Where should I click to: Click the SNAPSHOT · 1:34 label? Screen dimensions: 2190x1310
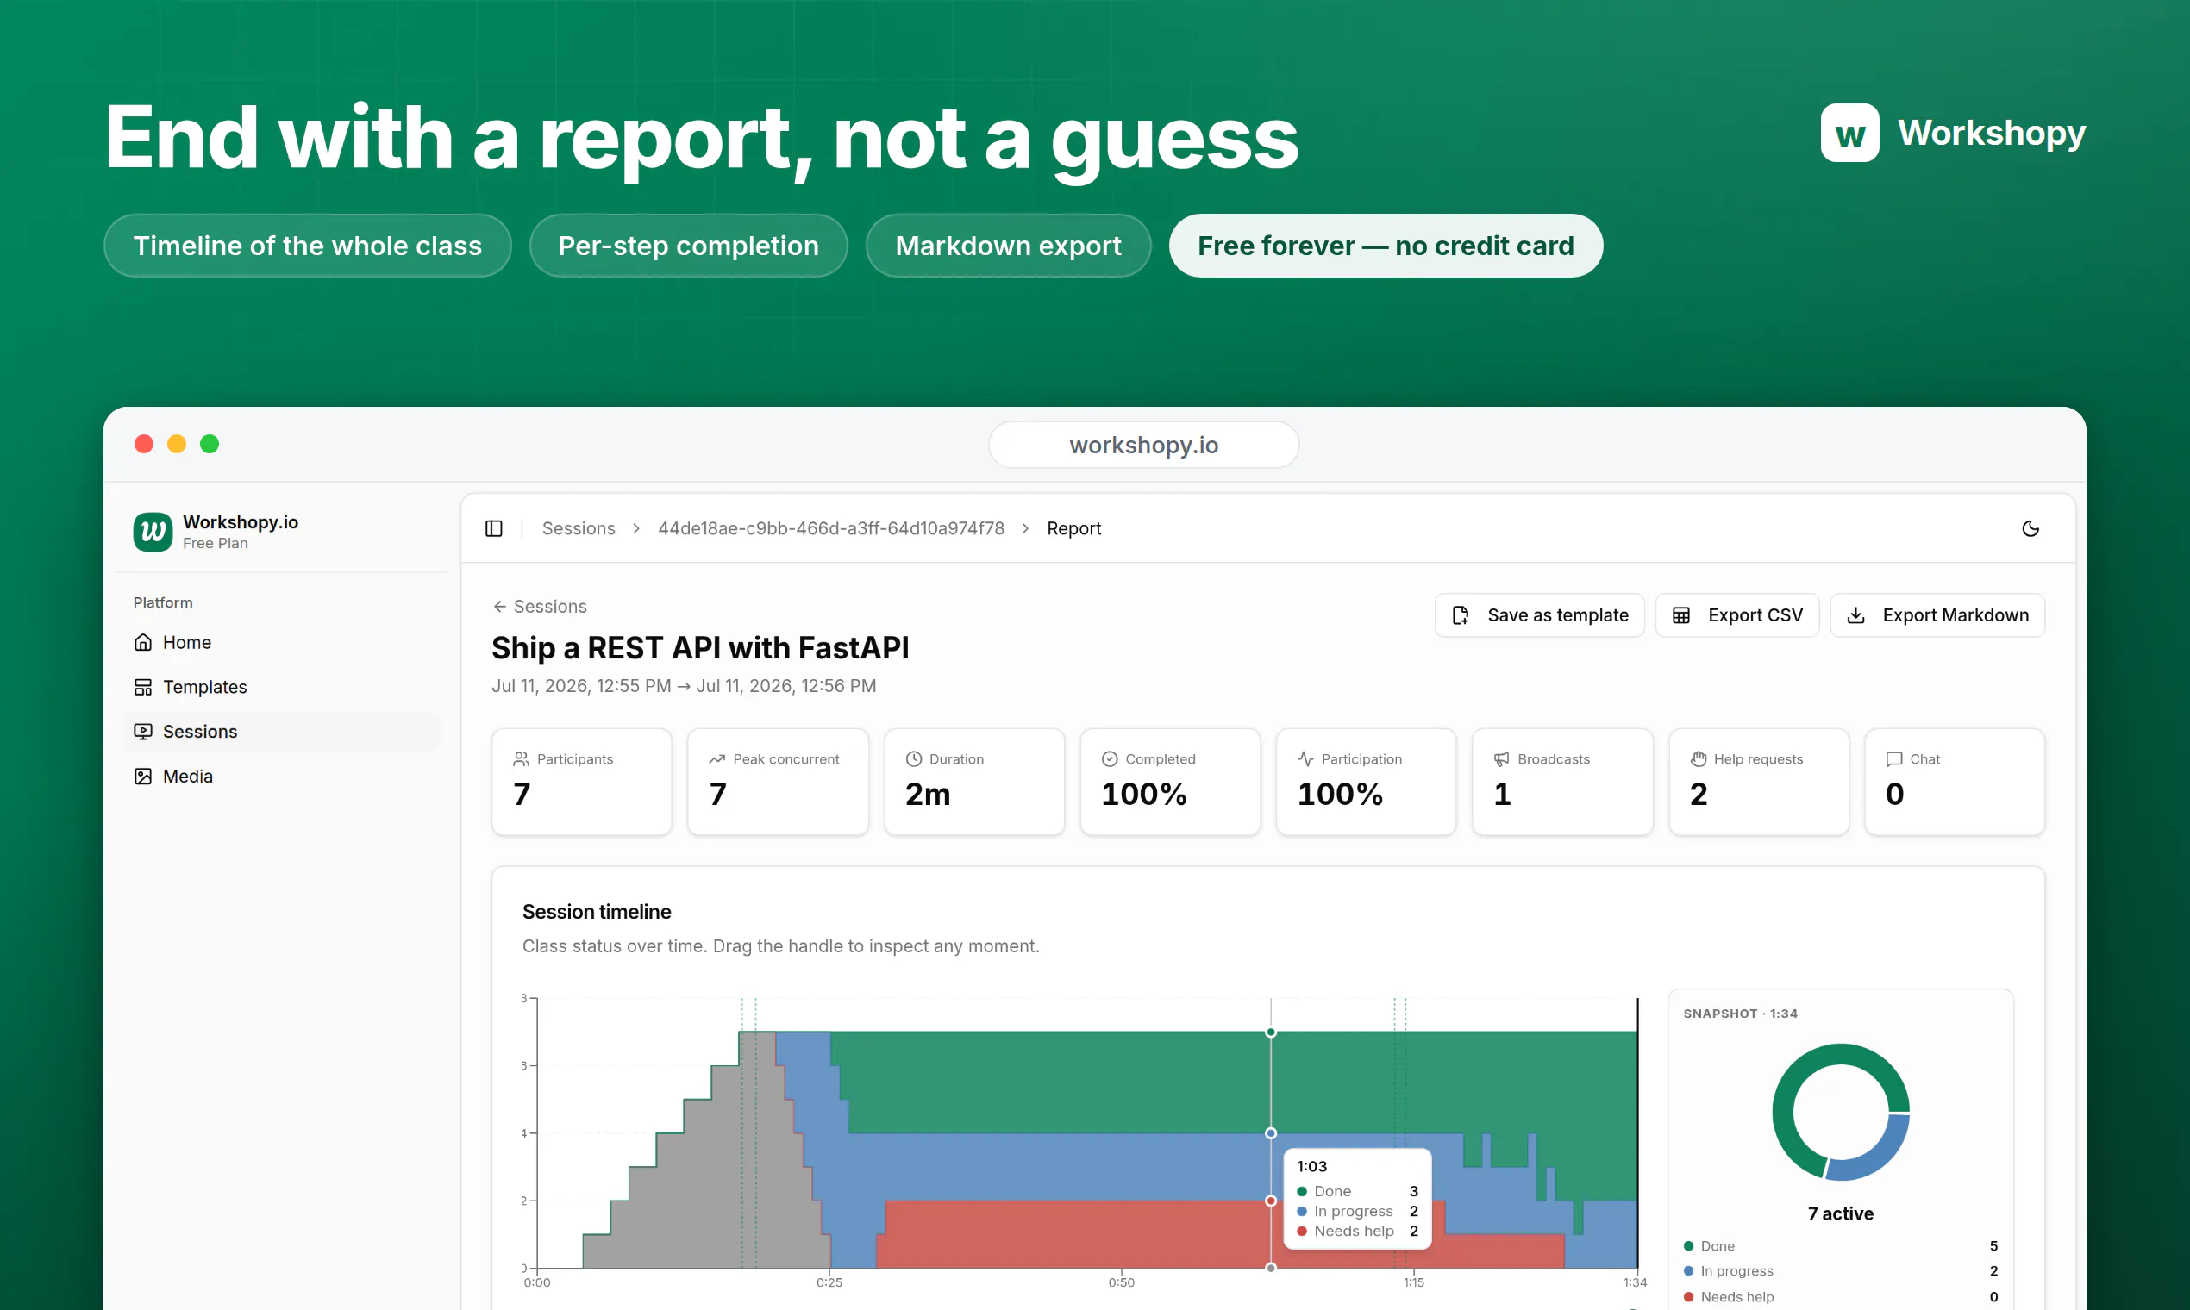pyautogui.click(x=1741, y=1014)
